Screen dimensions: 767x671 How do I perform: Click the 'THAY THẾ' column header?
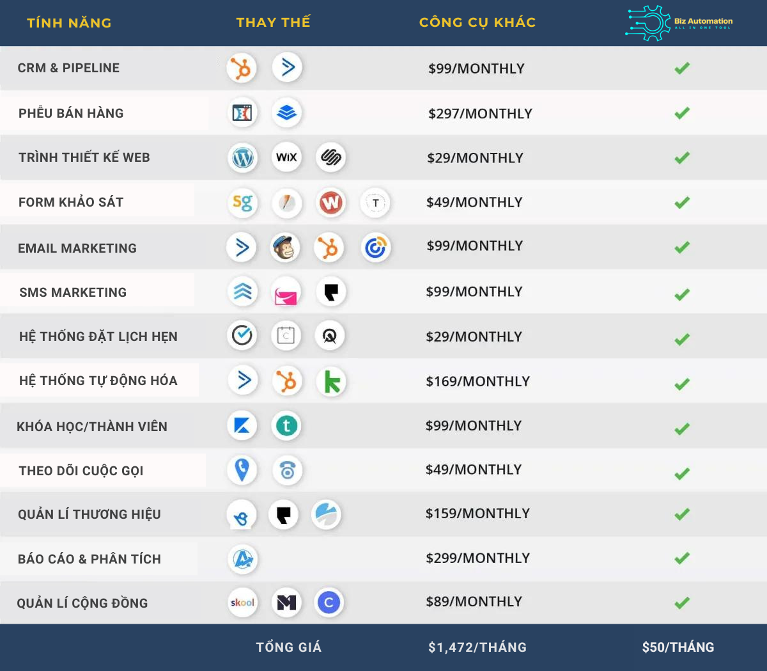[x=273, y=22]
